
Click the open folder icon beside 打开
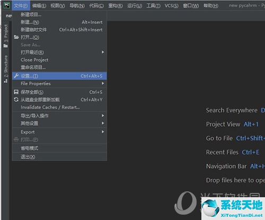tap(16, 37)
